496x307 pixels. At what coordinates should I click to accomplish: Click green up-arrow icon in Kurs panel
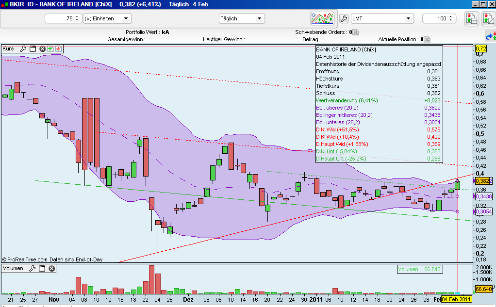pyautogui.click(x=50, y=48)
